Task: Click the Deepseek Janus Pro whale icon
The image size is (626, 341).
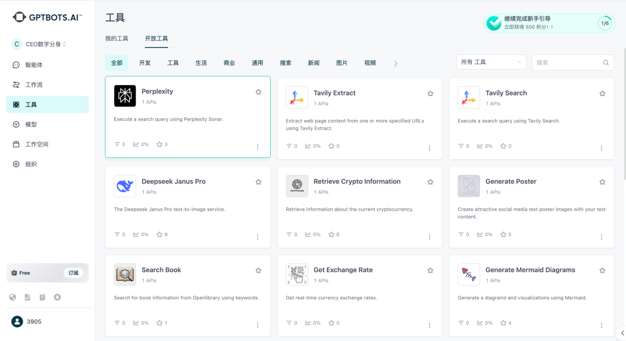Action: (x=125, y=184)
